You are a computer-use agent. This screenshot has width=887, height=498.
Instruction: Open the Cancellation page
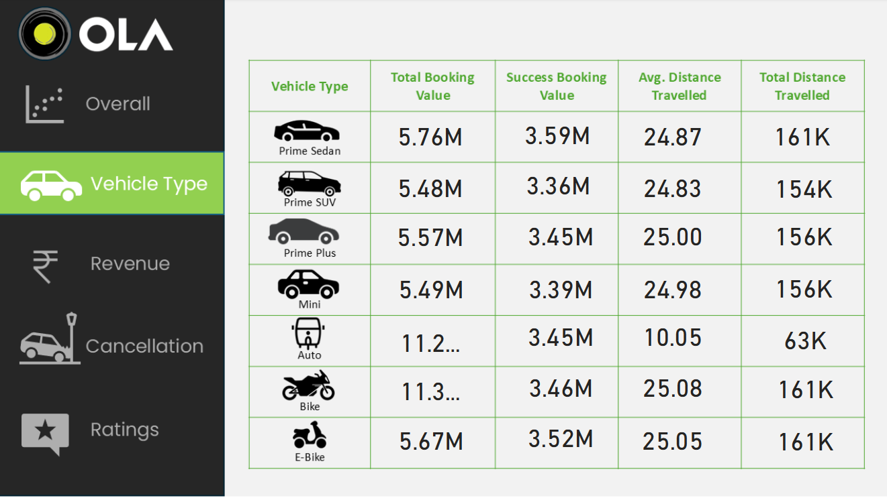pyautogui.click(x=144, y=346)
